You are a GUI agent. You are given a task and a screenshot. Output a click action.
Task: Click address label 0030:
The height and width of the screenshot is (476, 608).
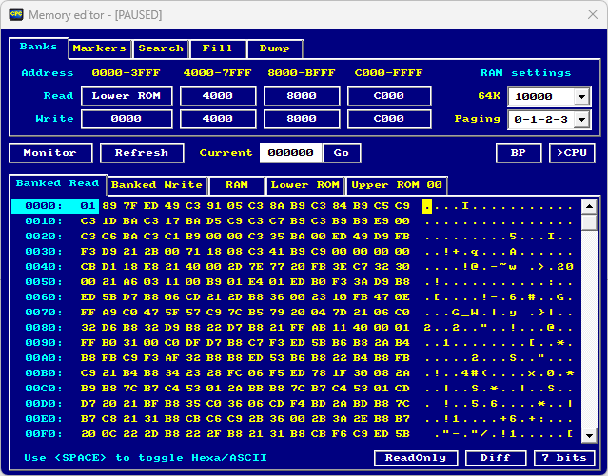(x=44, y=252)
